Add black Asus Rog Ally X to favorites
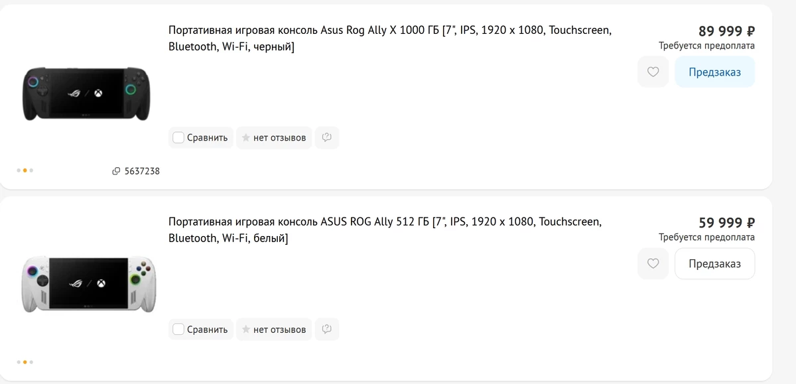This screenshot has height=384, width=796. (653, 72)
